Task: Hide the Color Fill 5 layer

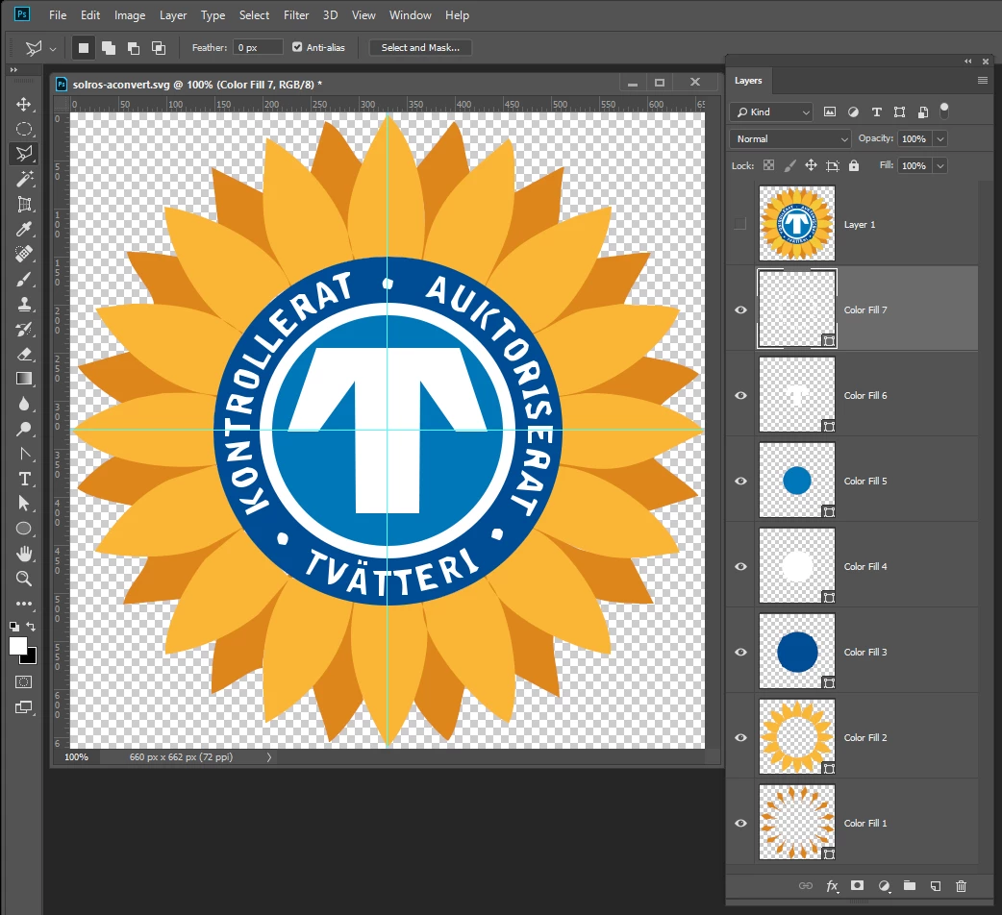Action: pos(740,481)
